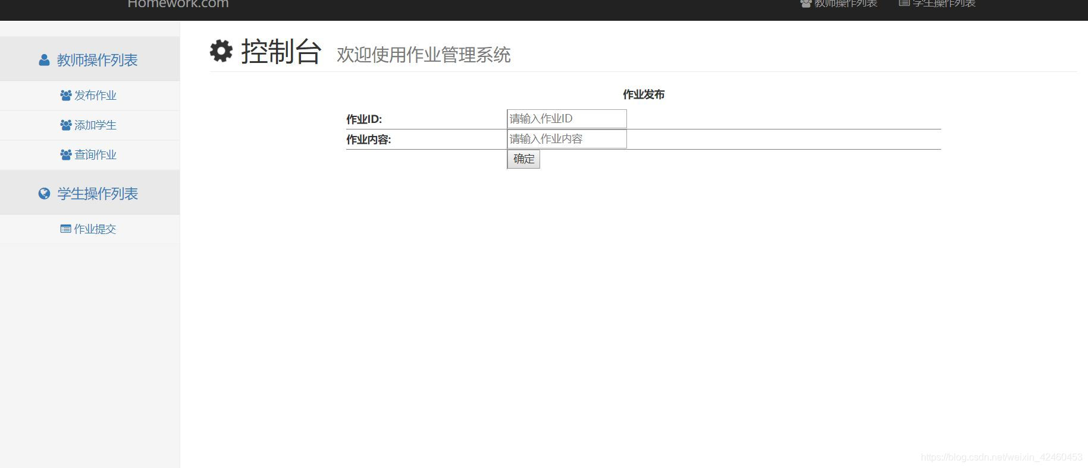Open the 作业提交 sidebar link

click(95, 229)
